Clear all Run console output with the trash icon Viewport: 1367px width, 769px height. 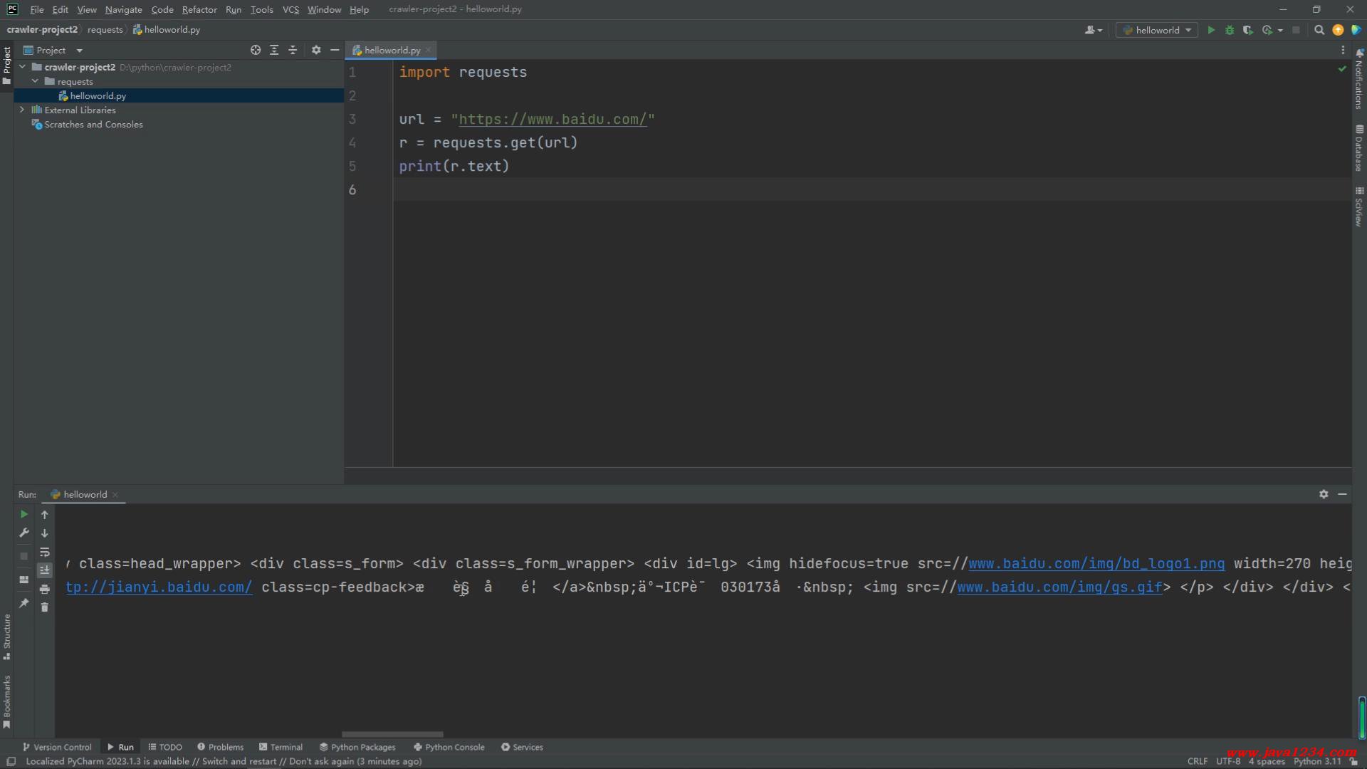(44, 607)
